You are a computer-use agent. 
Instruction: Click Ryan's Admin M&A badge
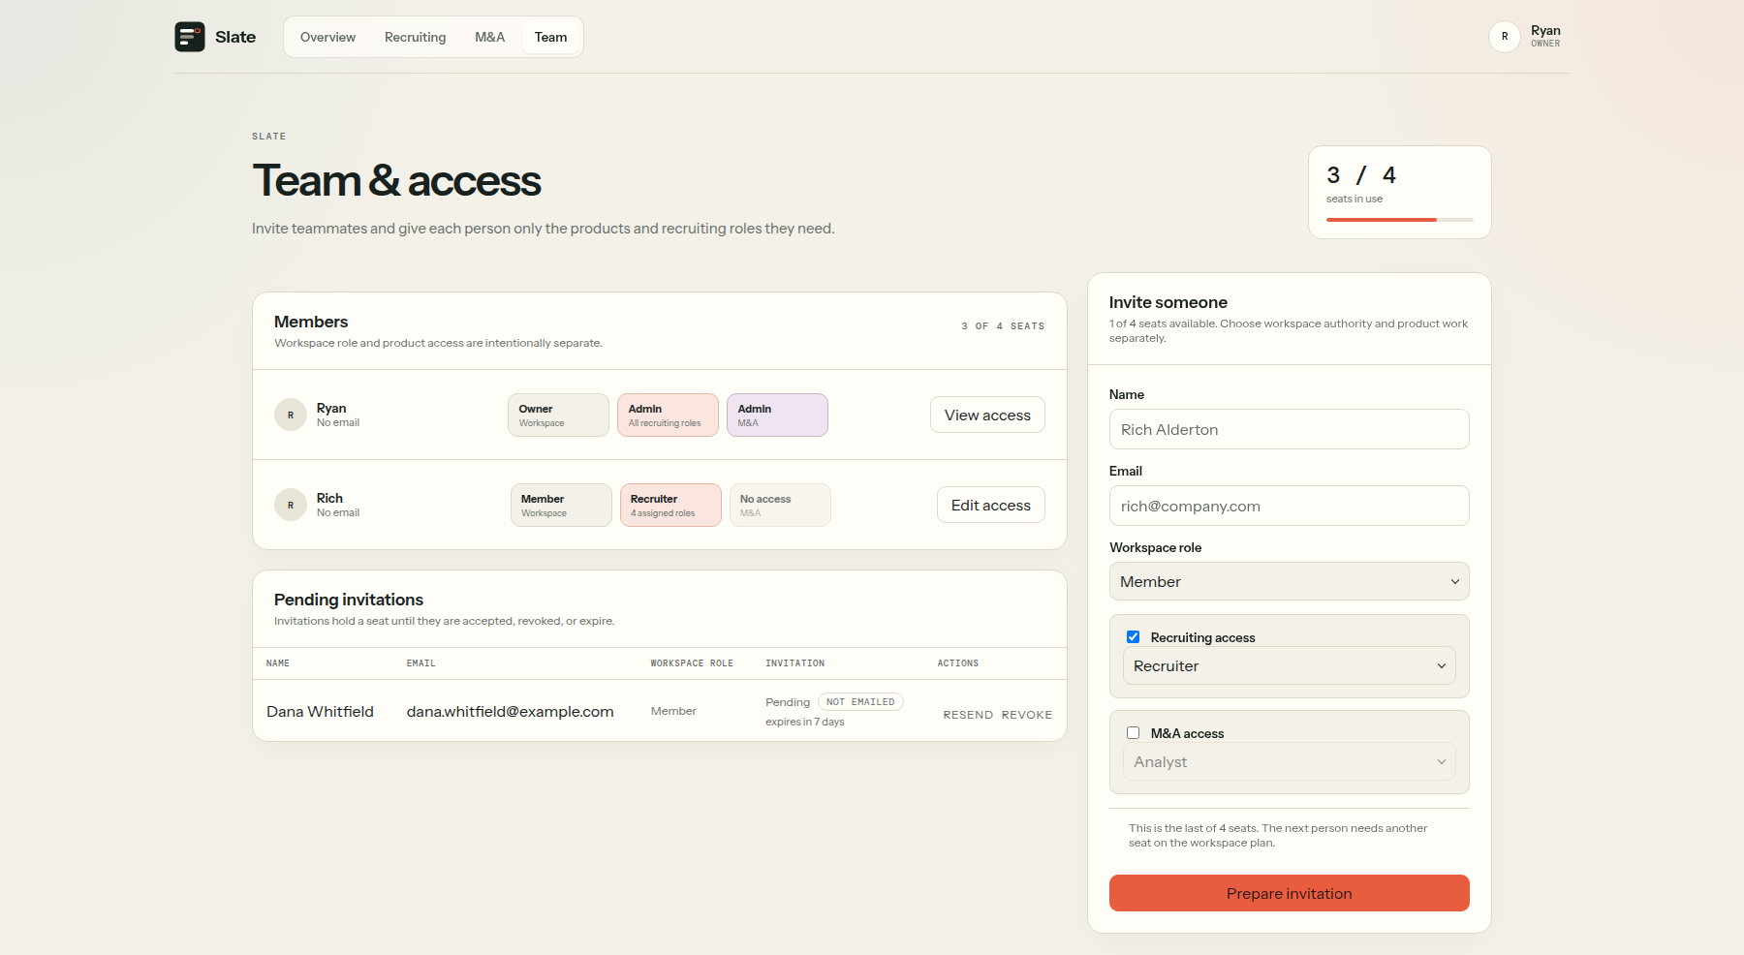(x=777, y=415)
